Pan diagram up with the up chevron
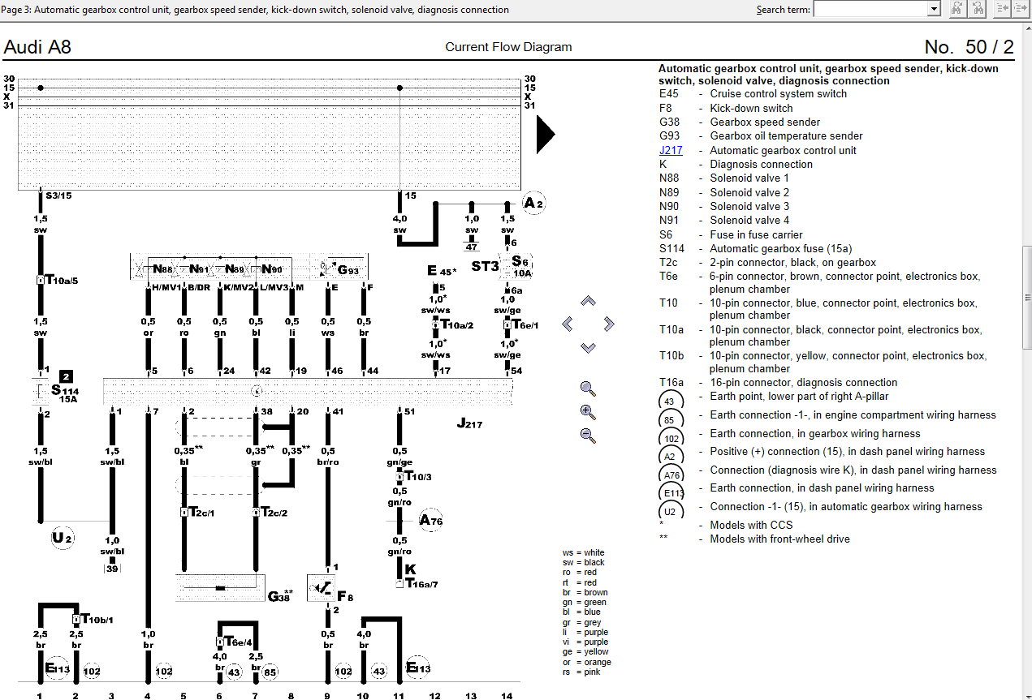This screenshot has width=1032, height=700. click(x=589, y=301)
